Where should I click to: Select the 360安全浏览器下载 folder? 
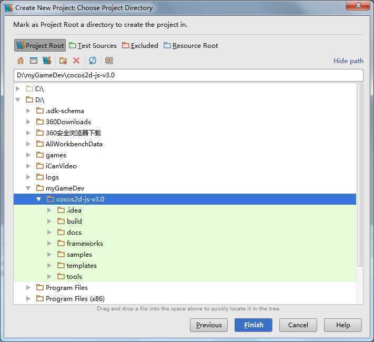click(69, 133)
